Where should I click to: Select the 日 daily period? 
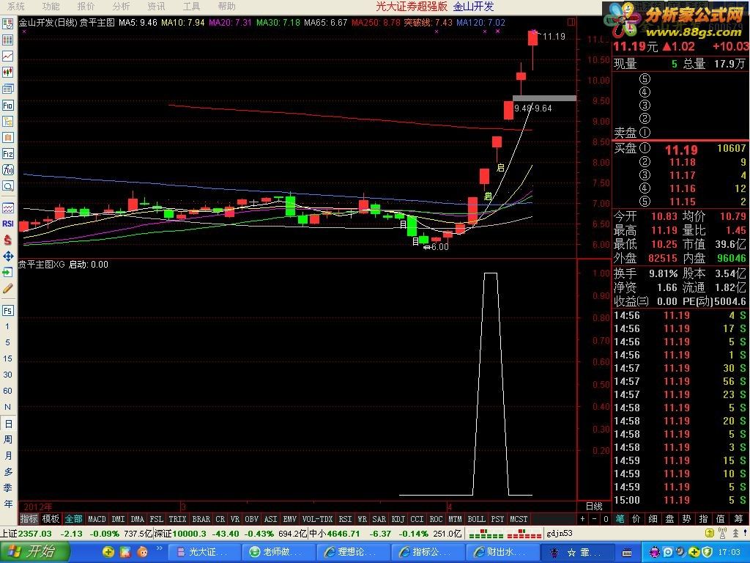point(8,424)
